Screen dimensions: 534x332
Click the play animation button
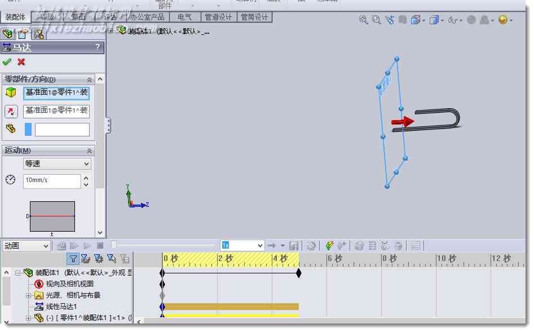[x=87, y=246]
